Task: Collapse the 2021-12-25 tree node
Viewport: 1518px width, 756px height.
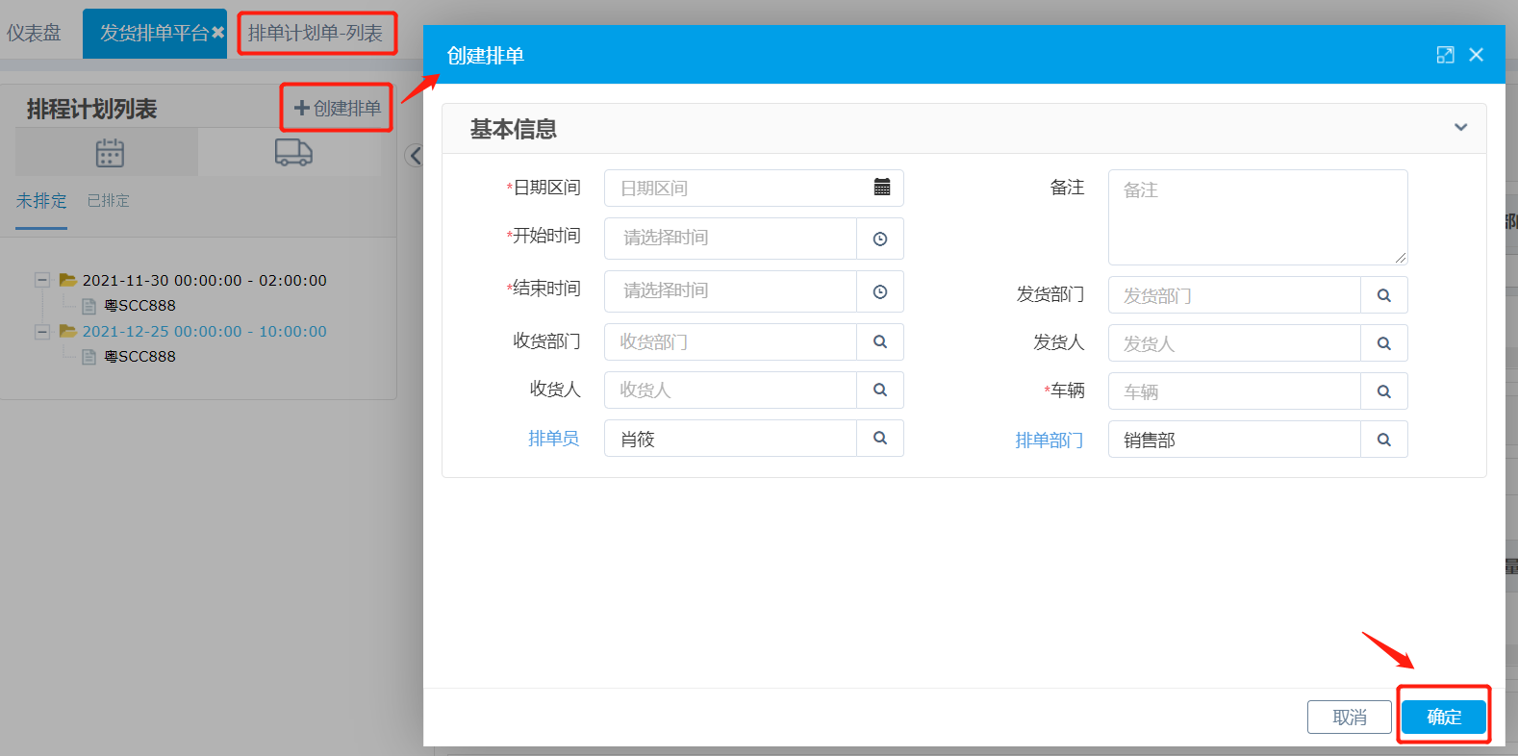Action: pyautogui.click(x=42, y=331)
